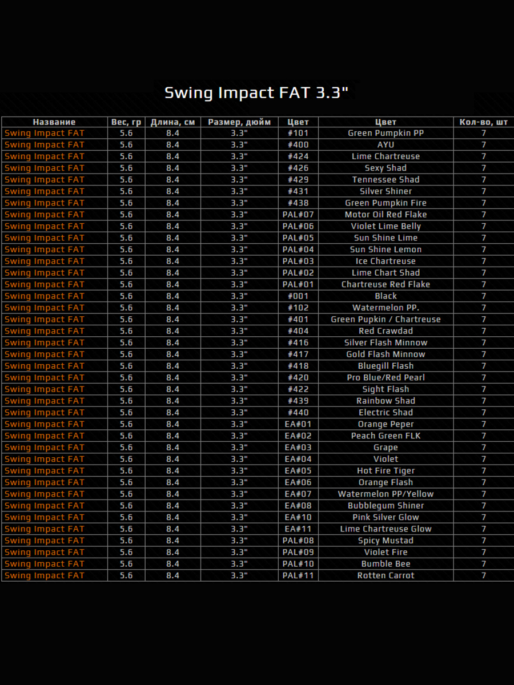Select the 'Spicy Mustad' cell
This screenshot has height=685, width=514.
(386, 541)
